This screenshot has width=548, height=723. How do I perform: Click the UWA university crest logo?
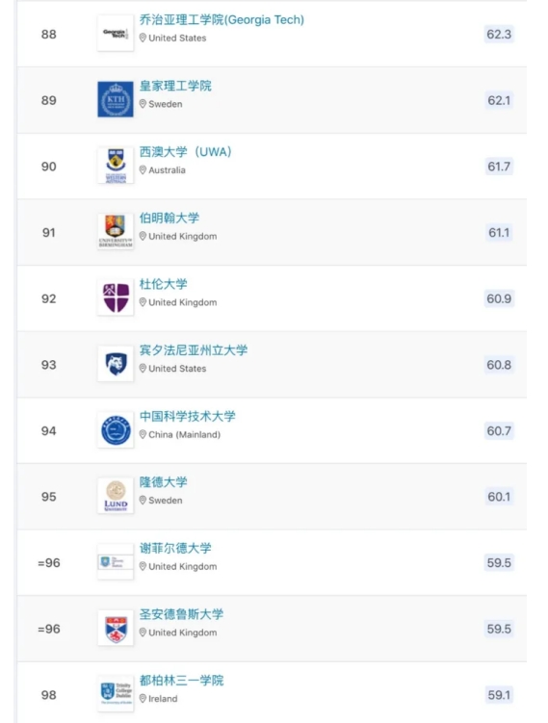pos(116,166)
